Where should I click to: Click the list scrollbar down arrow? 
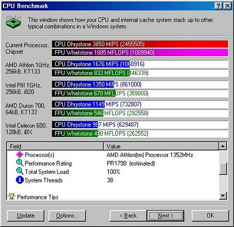tap(223, 195)
